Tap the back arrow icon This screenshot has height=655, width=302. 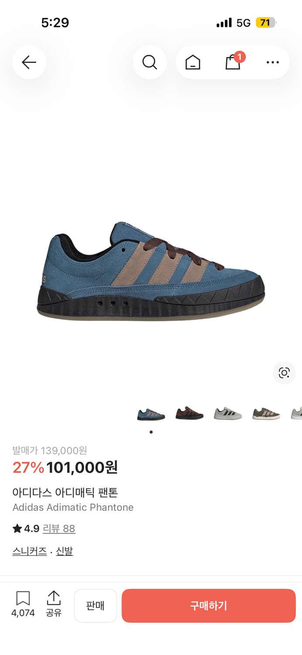(29, 62)
